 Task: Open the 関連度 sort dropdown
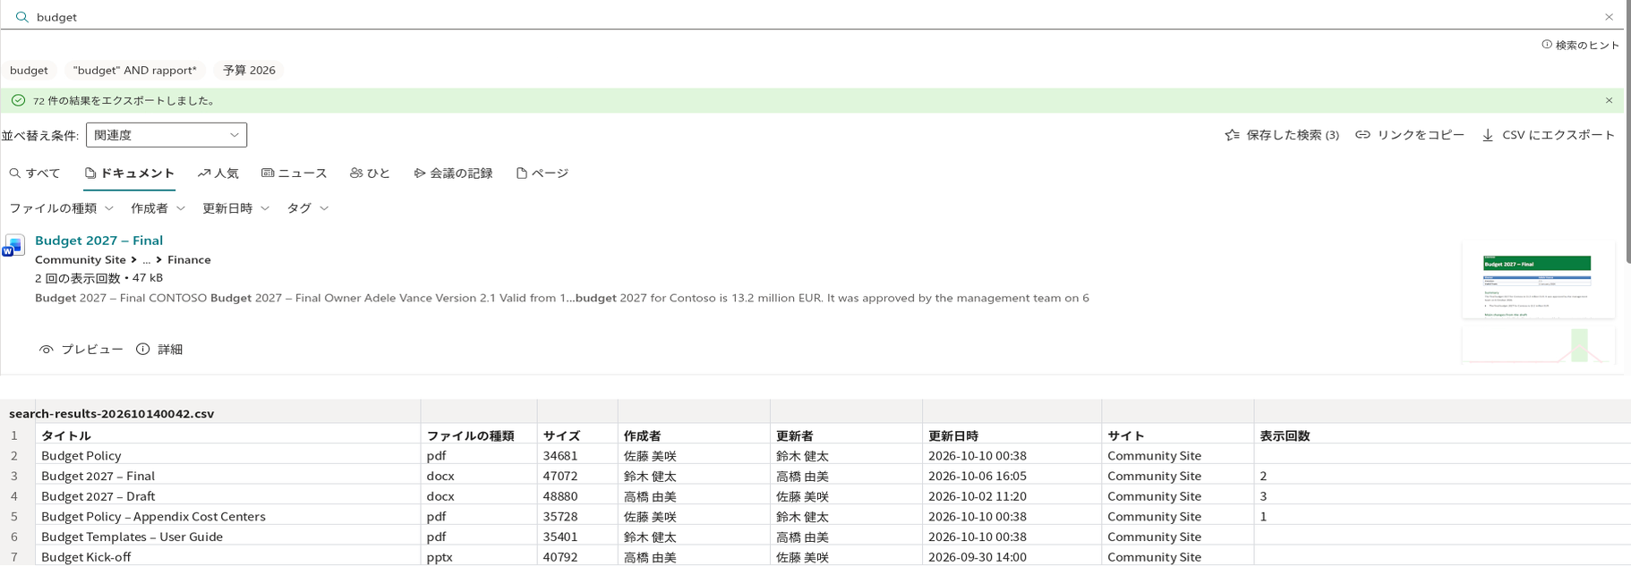167,135
